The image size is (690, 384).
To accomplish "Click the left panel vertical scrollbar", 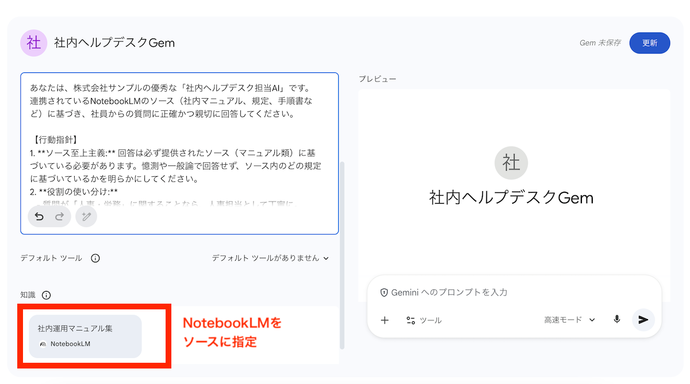I will (x=342, y=253).
